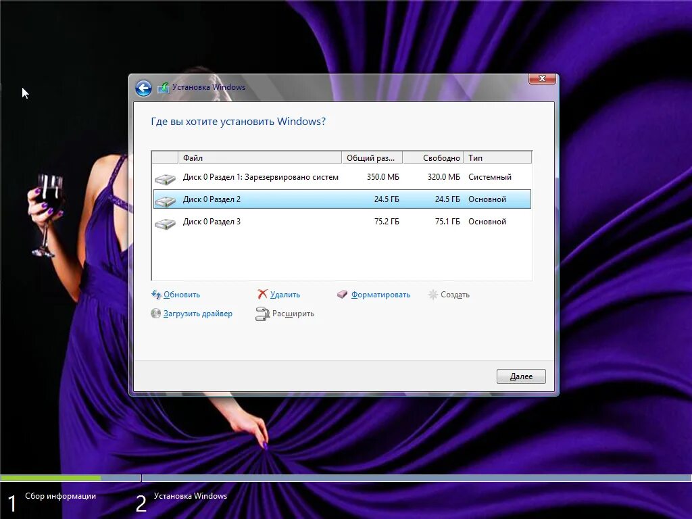Click the star icon beside Создать
This screenshot has width=692, height=519.
pyautogui.click(x=433, y=295)
